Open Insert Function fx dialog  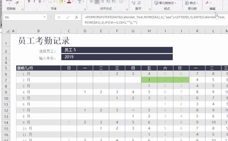[76, 17]
